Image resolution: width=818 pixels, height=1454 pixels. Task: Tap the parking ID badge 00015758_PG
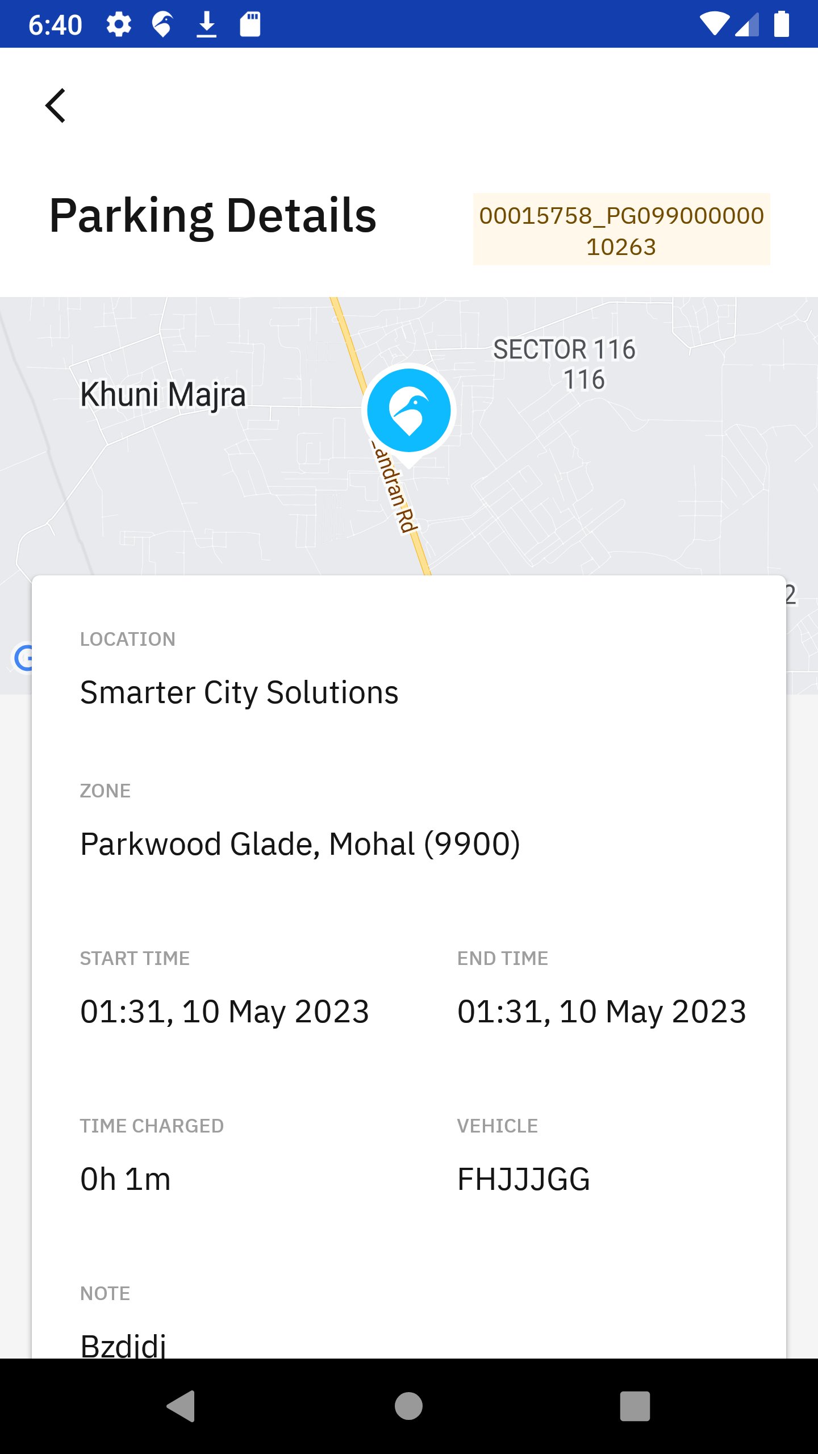[x=621, y=230]
